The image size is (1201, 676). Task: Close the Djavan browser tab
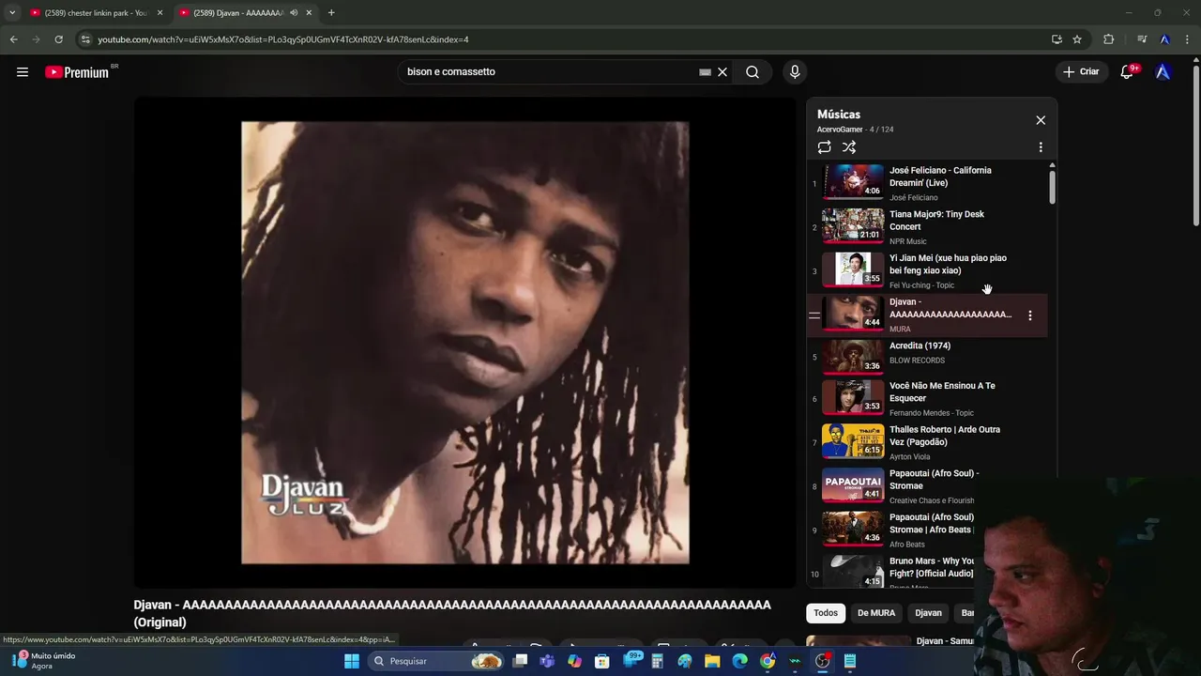click(309, 13)
